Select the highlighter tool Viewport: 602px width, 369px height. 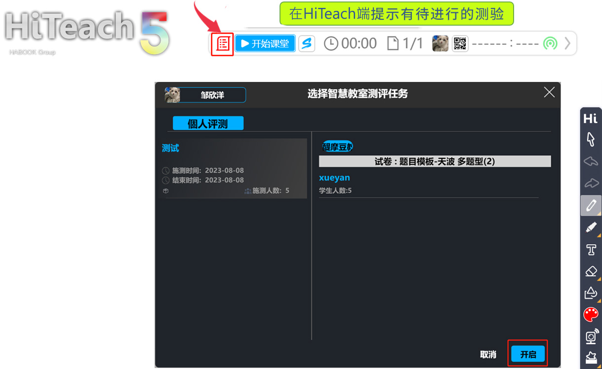(591, 227)
